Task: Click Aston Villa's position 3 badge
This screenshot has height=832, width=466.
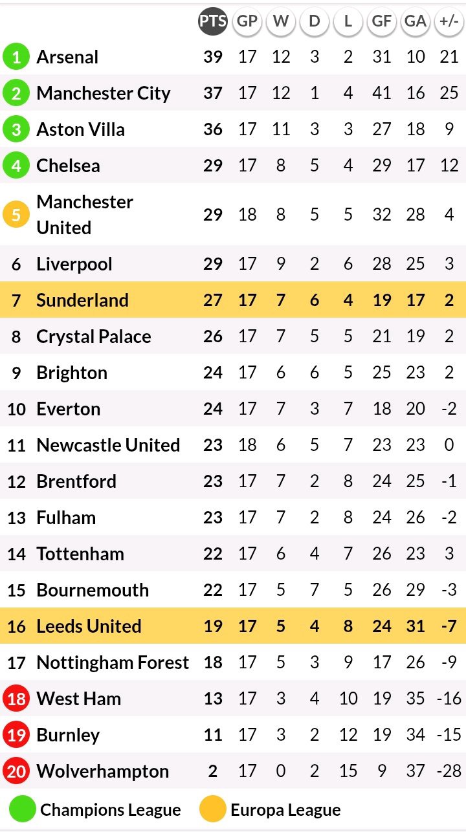Action: (x=16, y=129)
